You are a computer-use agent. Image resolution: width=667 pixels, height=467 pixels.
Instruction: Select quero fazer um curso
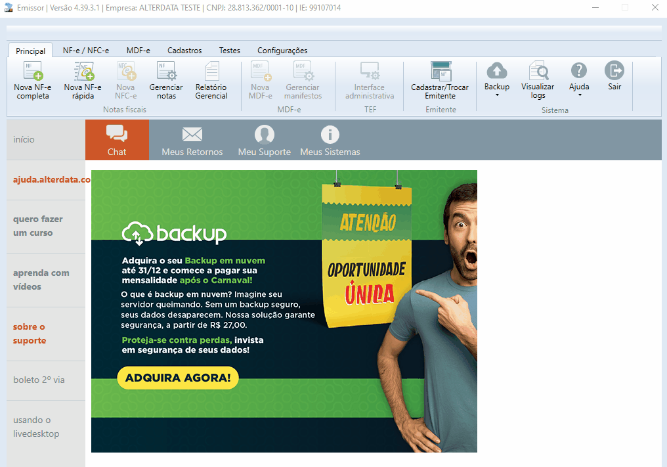point(46,227)
